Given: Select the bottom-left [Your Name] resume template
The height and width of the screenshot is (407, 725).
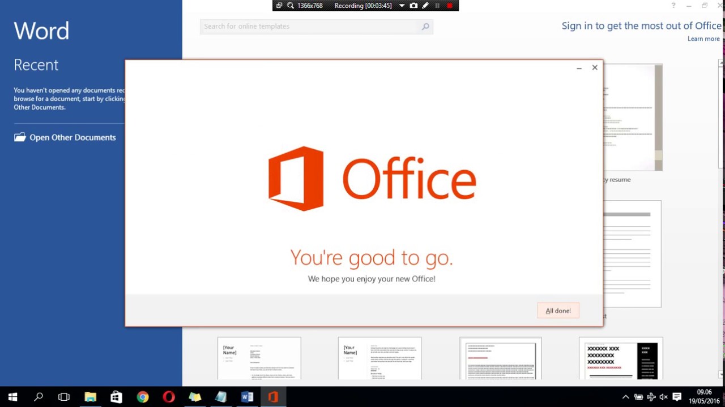Looking at the screenshot, I should click(259, 358).
